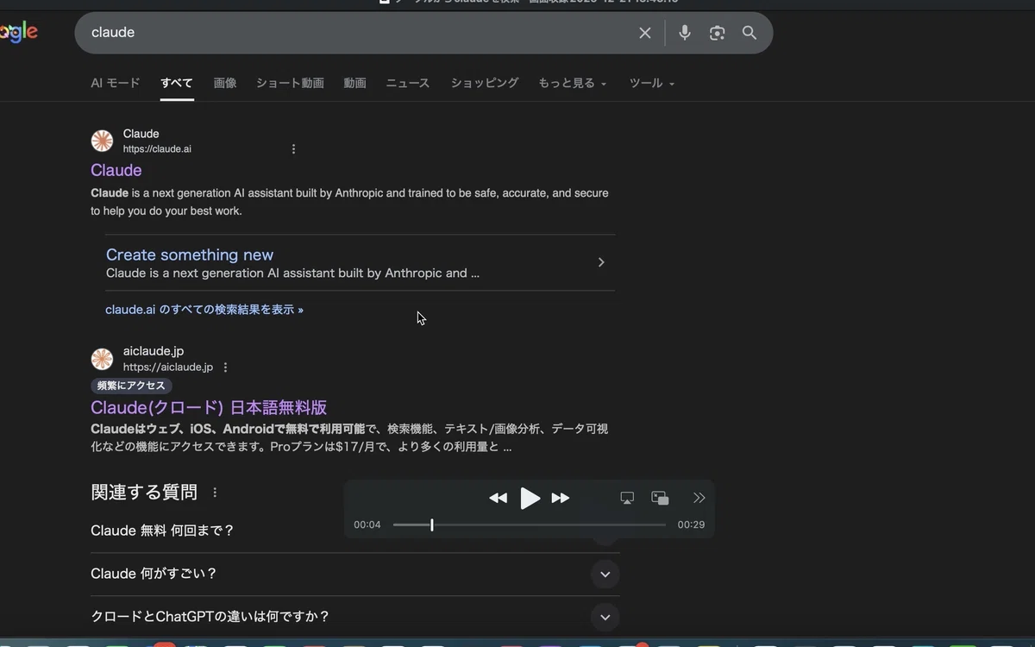Switch to AI モード tab
1035x647 pixels.
(116, 84)
